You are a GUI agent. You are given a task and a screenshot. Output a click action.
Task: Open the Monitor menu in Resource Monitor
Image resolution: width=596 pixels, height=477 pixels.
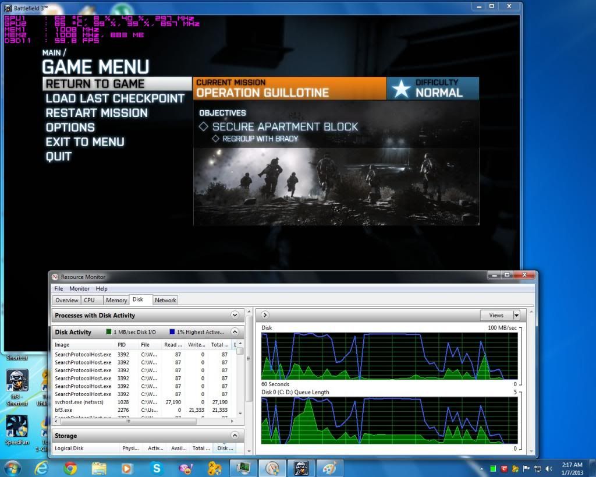tap(79, 289)
